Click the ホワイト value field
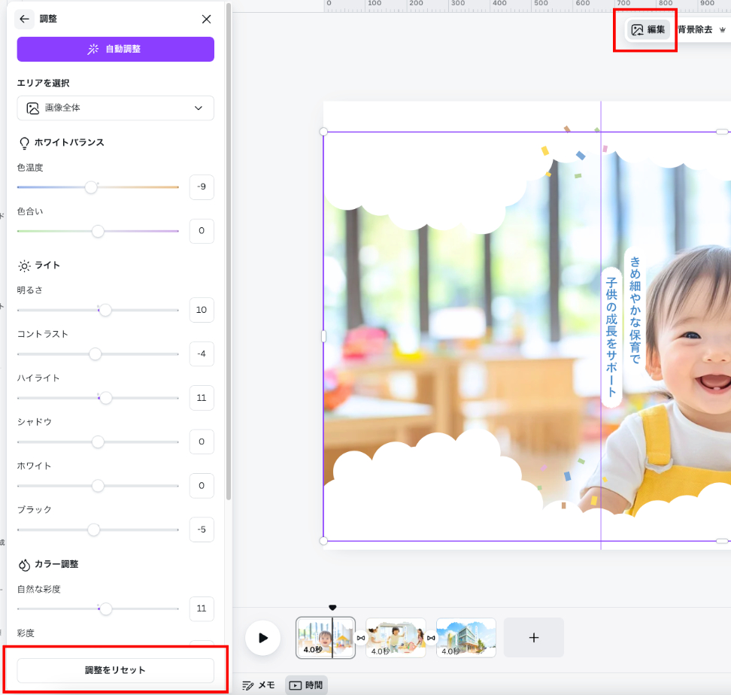 tap(202, 486)
